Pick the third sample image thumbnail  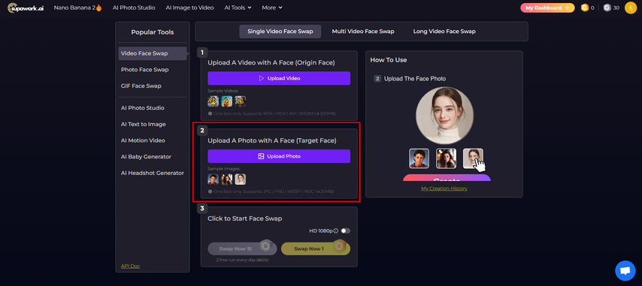coord(241,179)
